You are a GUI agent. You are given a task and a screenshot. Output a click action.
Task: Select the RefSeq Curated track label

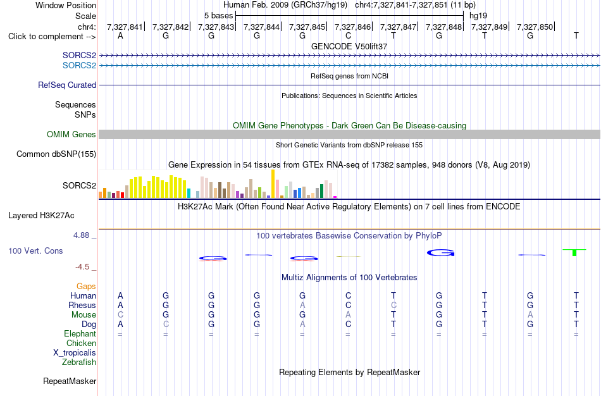click(x=66, y=85)
